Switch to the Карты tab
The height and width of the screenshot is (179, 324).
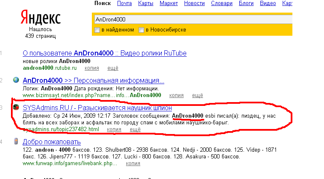pyautogui.click(x=146, y=3)
